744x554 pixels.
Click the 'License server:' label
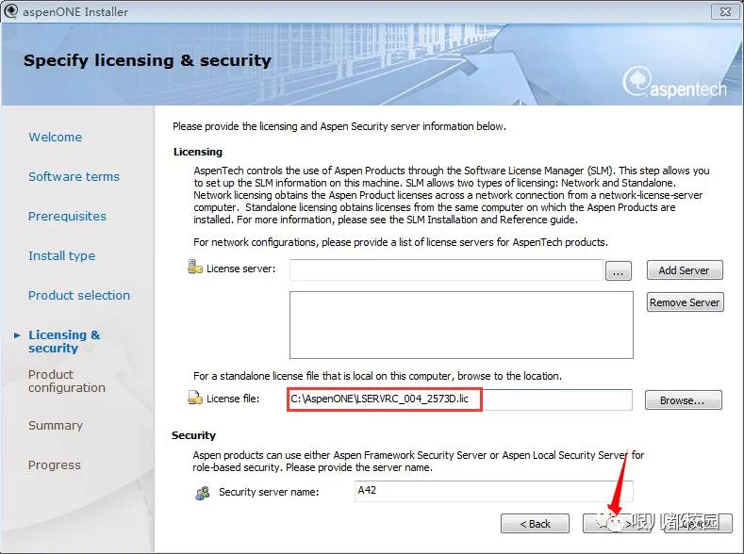tap(240, 269)
